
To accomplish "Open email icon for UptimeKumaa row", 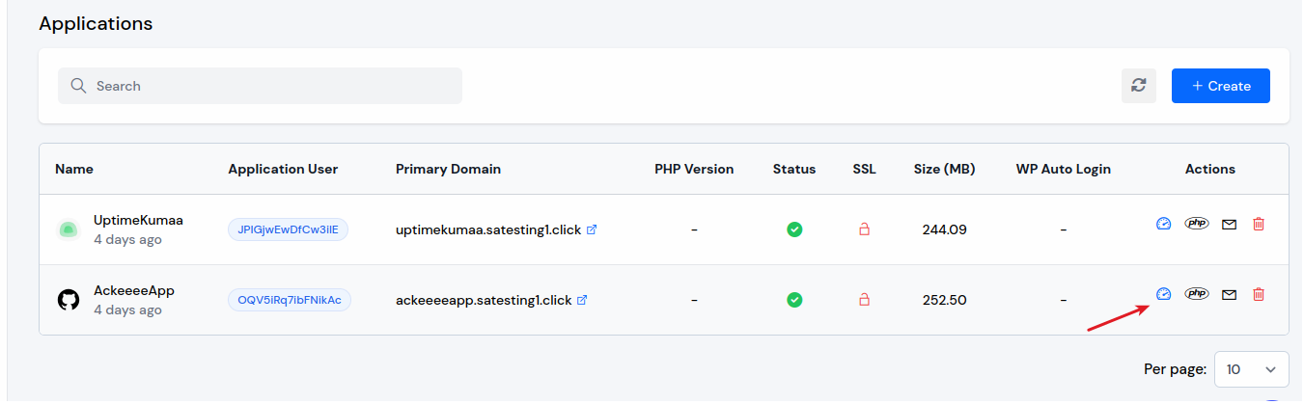I will point(1229,225).
